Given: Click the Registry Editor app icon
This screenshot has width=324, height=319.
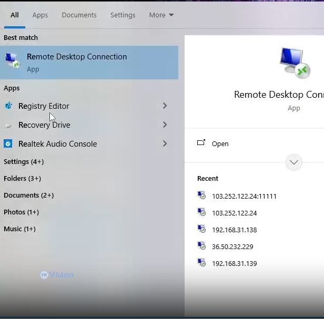Looking at the screenshot, I should point(8,106).
